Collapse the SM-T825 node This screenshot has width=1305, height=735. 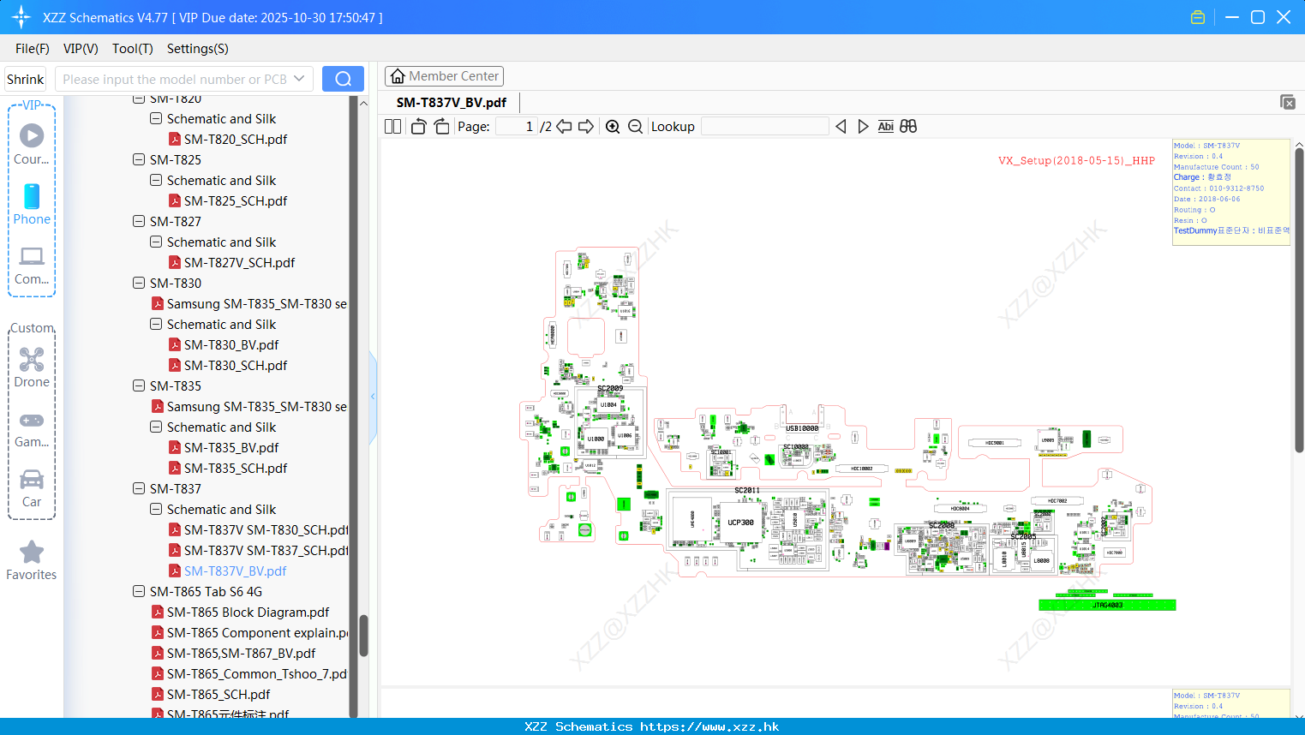tap(139, 159)
